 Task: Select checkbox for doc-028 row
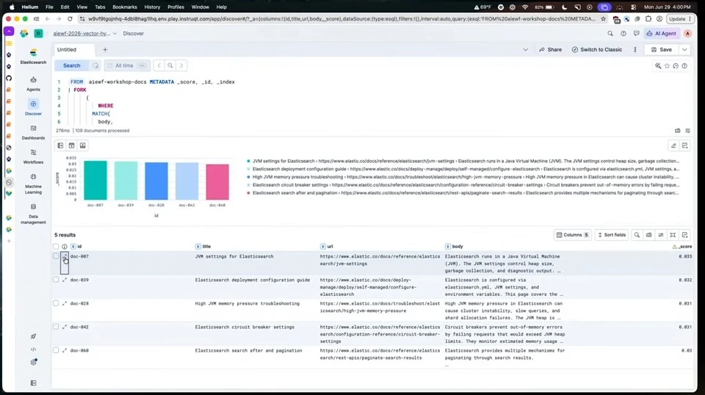[56, 303]
